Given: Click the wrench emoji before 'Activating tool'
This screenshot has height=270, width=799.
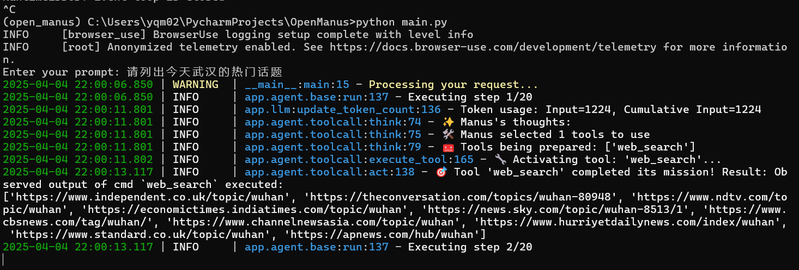Looking at the screenshot, I should point(500,160).
